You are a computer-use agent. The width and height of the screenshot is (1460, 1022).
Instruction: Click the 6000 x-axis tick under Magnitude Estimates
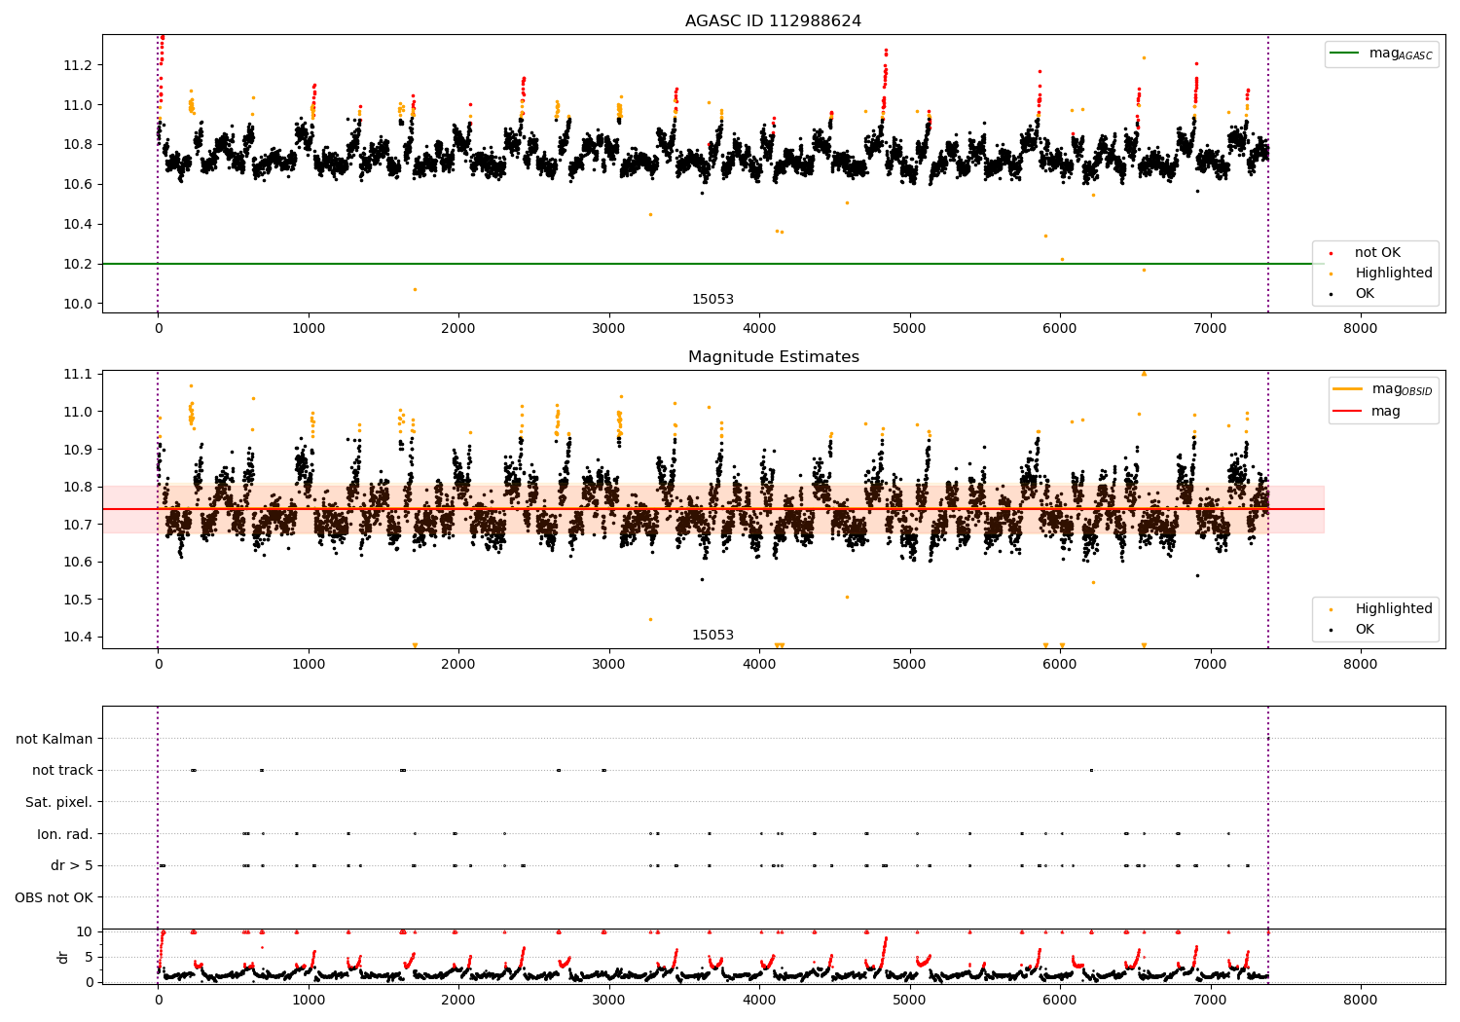click(1060, 664)
